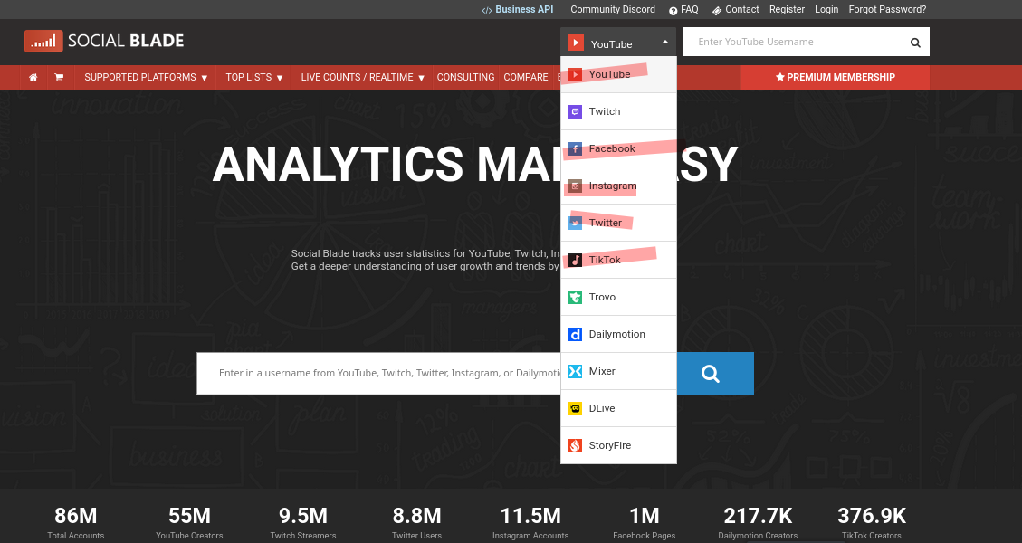Click the 217.7K Dailymotion Creators statistic
The image size is (1022, 543).
(758, 523)
